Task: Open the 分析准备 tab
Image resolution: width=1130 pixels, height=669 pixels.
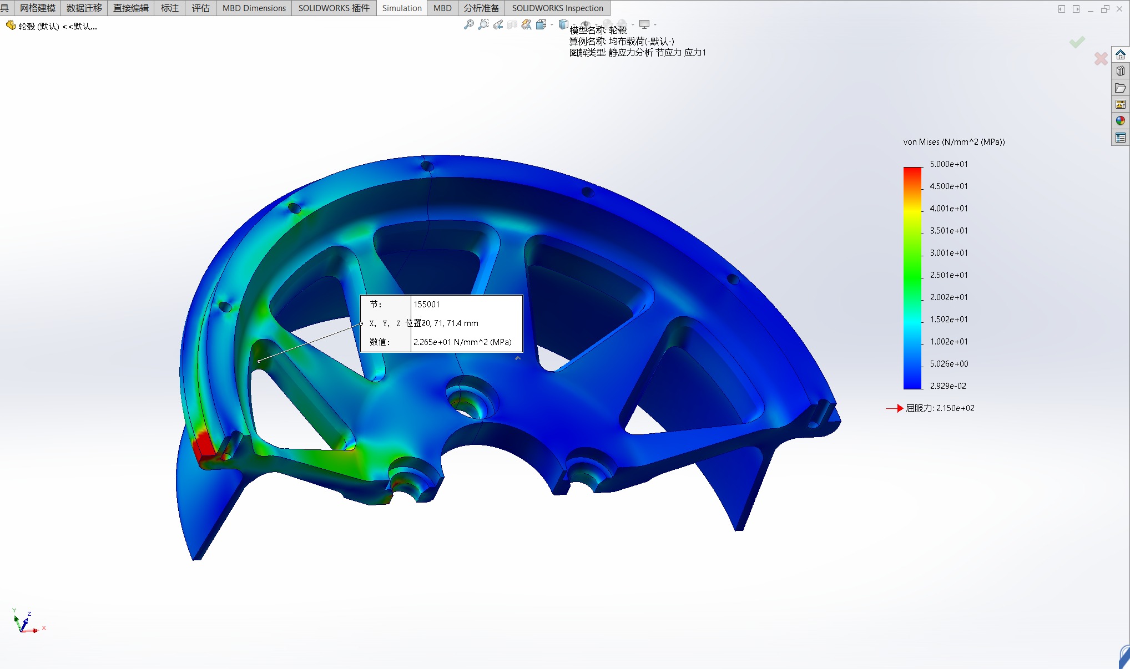Action: point(481,8)
